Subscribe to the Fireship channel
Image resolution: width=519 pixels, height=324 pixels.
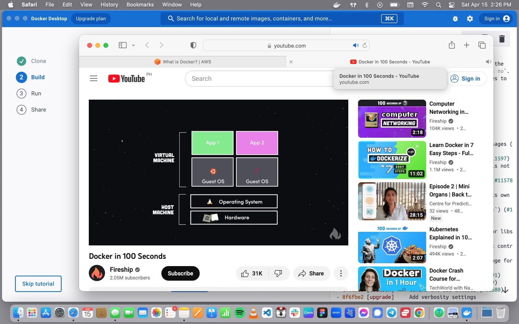[180, 273]
